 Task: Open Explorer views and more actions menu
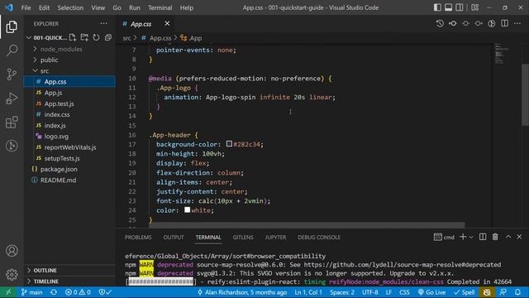point(103,23)
